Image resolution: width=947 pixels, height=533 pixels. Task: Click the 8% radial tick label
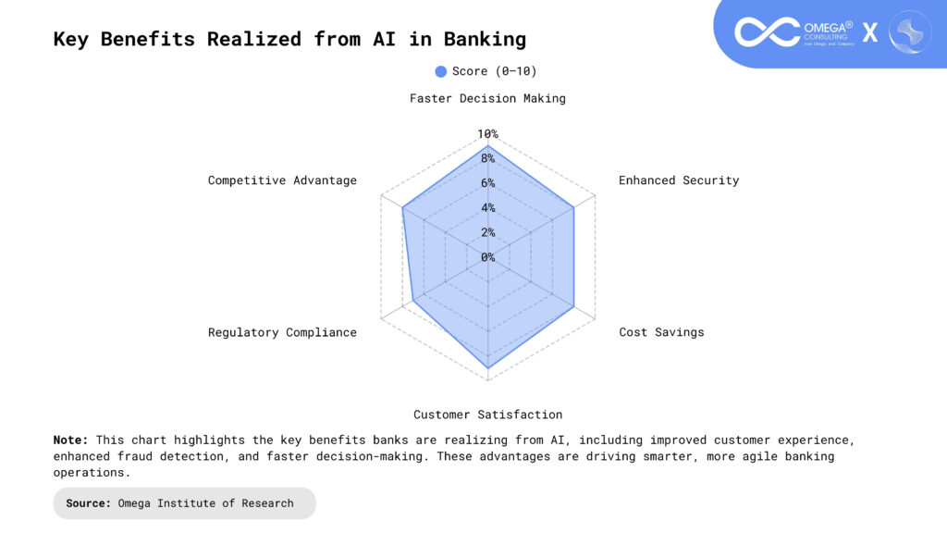pyautogui.click(x=487, y=159)
